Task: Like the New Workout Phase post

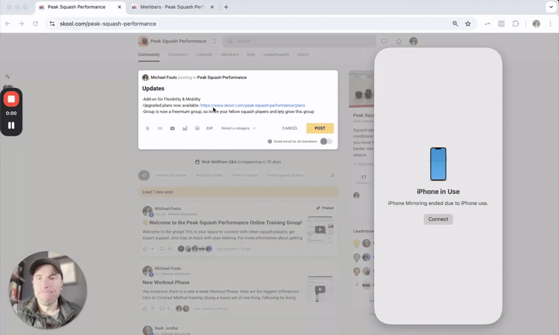Action: tap(145, 309)
